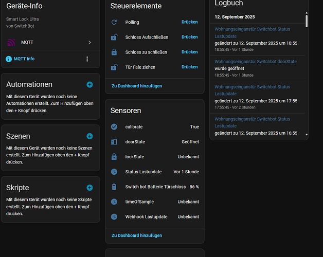
Task: Click the 86 % battery value
Action: (194, 187)
